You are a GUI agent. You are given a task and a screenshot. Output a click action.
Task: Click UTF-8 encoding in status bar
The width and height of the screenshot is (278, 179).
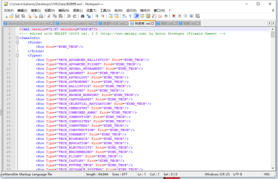click(x=237, y=174)
